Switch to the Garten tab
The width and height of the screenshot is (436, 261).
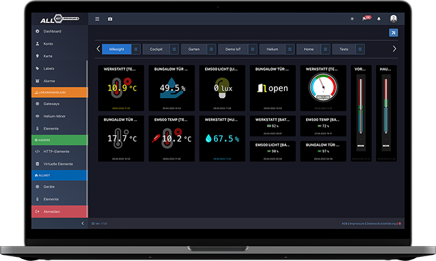(x=193, y=50)
